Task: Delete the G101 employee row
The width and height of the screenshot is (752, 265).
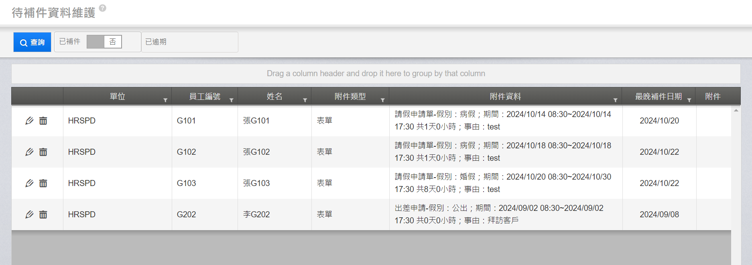Action: pyautogui.click(x=43, y=121)
